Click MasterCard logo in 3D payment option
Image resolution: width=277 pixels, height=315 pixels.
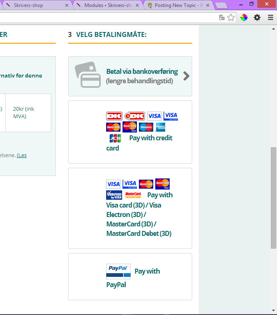146,184
